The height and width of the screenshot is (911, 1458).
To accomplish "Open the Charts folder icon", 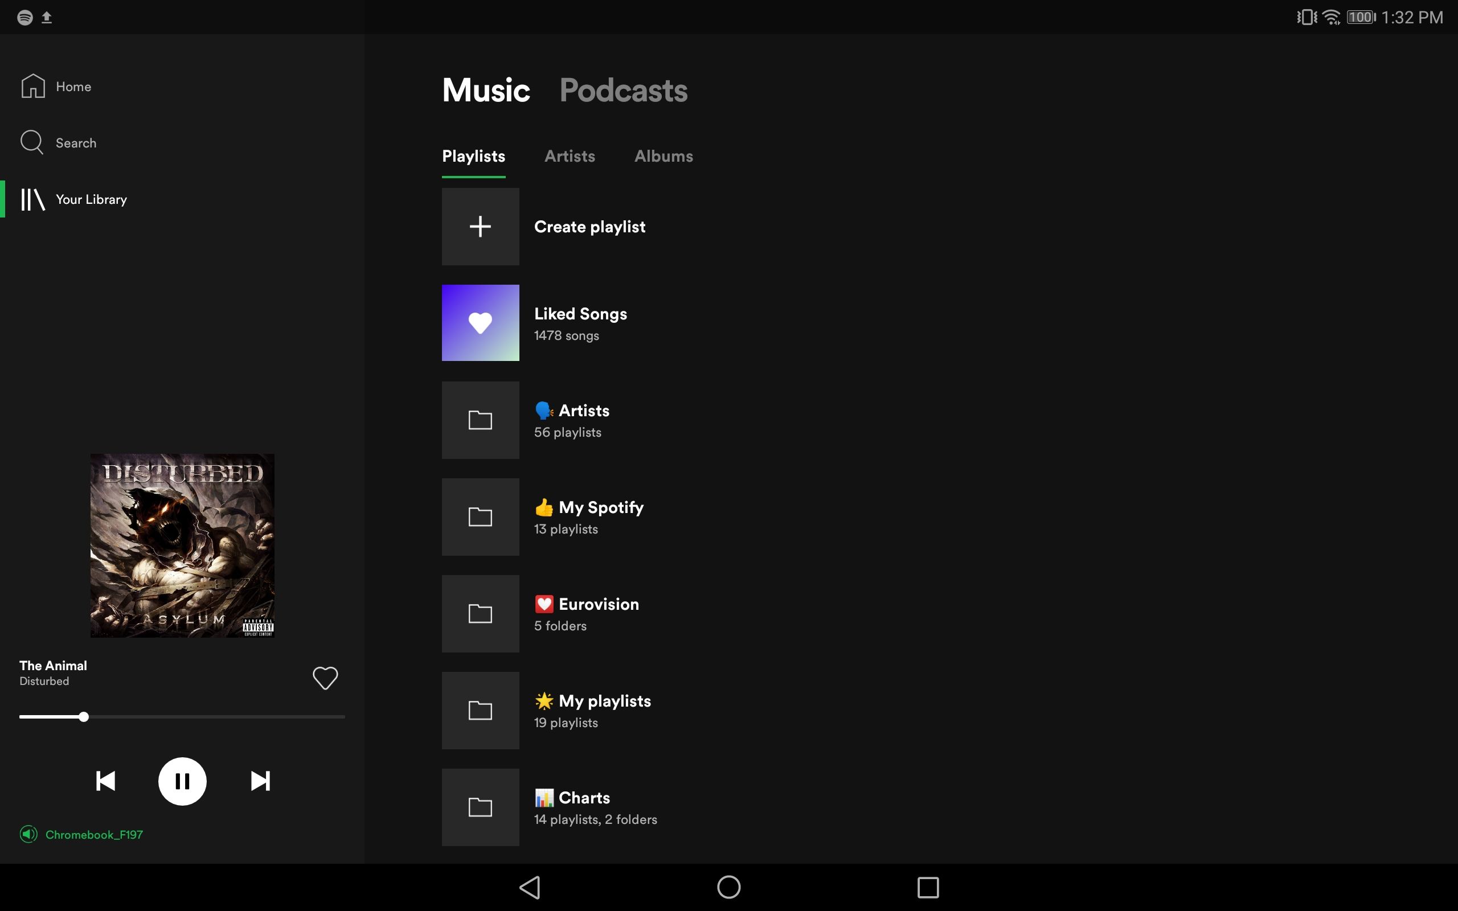I will [480, 807].
